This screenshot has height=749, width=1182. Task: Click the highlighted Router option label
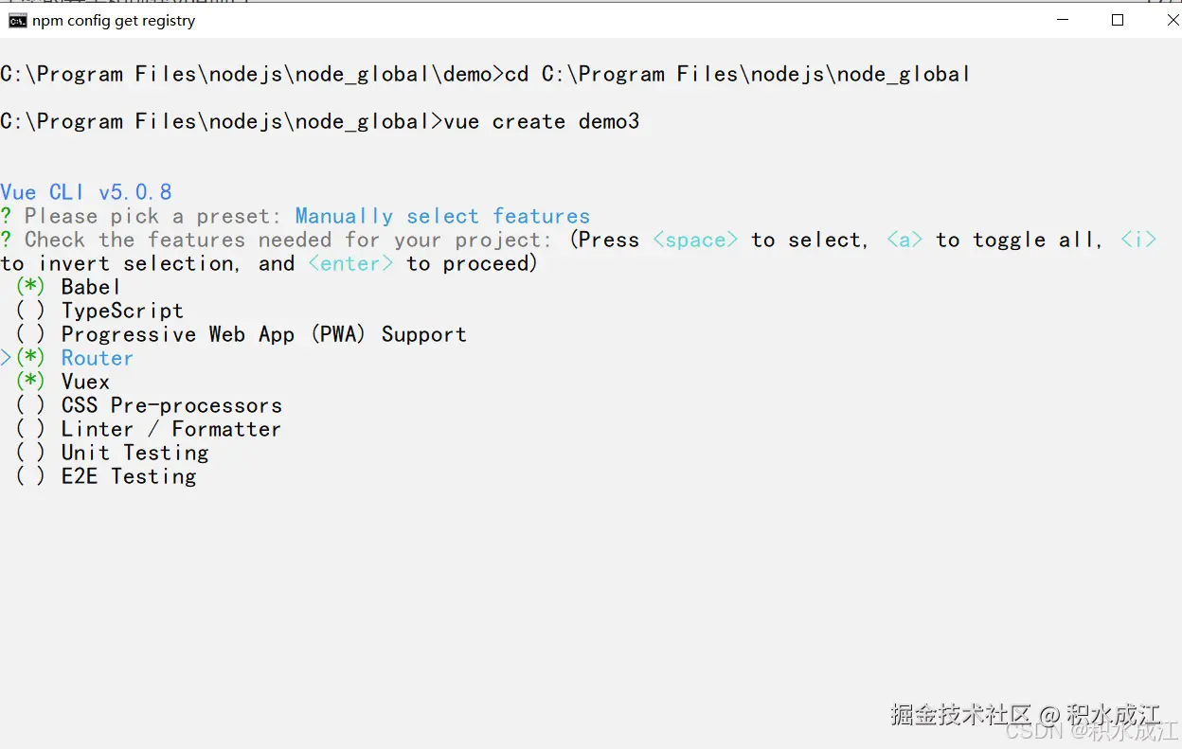97,358
